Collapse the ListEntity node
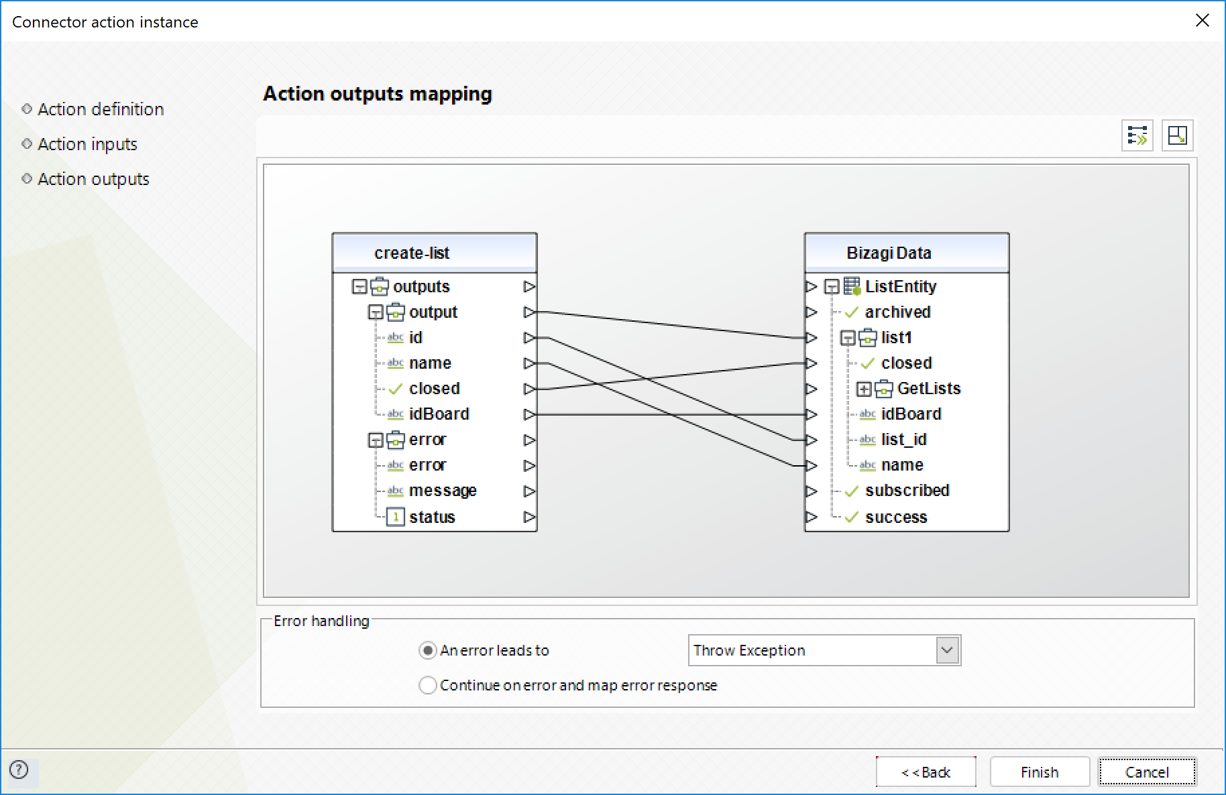The image size is (1226, 795). [x=832, y=287]
